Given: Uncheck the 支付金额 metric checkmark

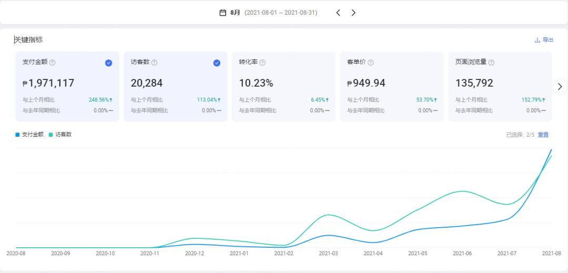Looking at the screenshot, I should (x=109, y=63).
